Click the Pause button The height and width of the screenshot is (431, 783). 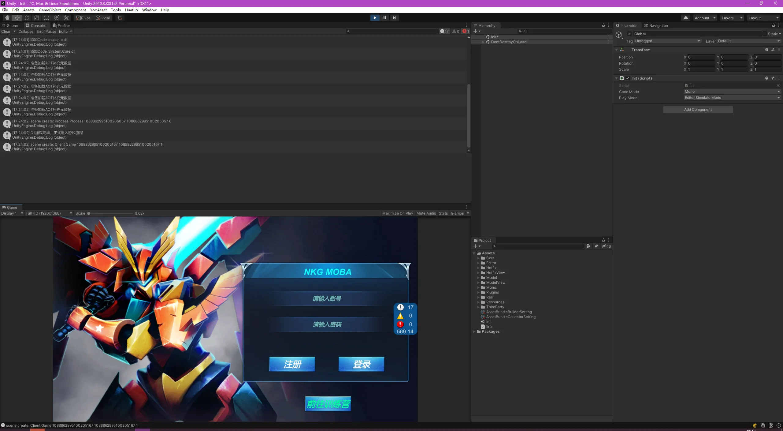tap(384, 18)
